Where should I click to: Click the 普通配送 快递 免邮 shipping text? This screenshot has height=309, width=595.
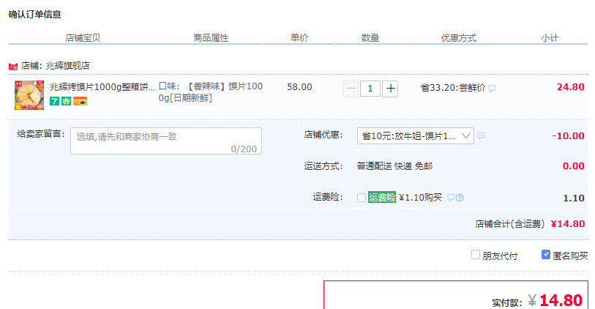[394, 166]
